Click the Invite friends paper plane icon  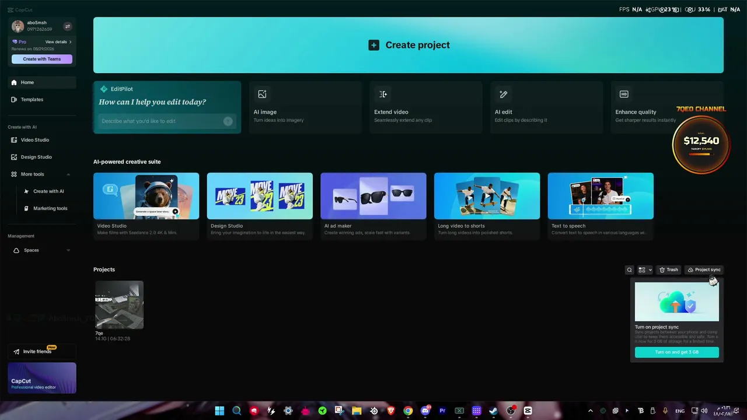16,352
